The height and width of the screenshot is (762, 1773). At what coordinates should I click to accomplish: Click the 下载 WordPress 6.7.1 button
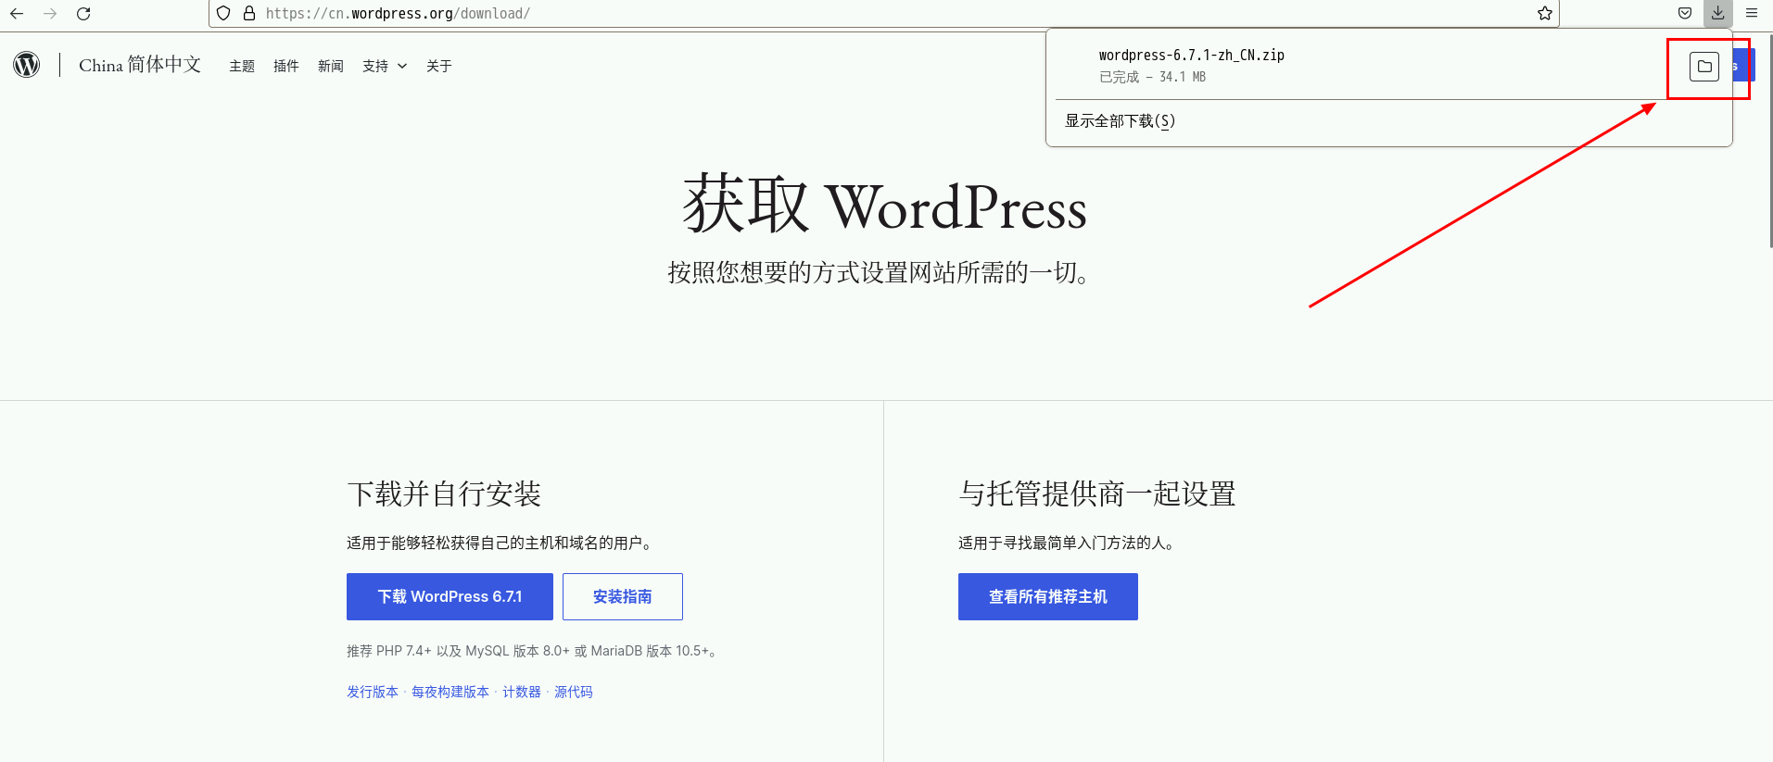(450, 597)
